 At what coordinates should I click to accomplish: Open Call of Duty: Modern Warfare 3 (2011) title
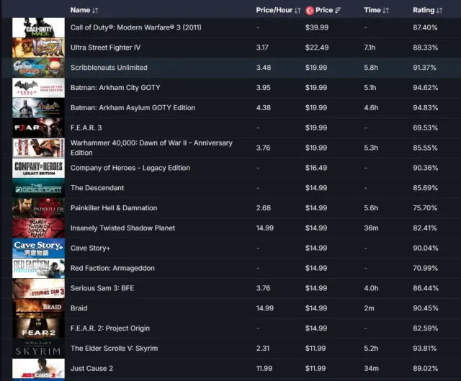tap(136, 27)
